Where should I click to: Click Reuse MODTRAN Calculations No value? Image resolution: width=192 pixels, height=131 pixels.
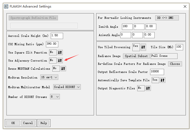point(56,69)
